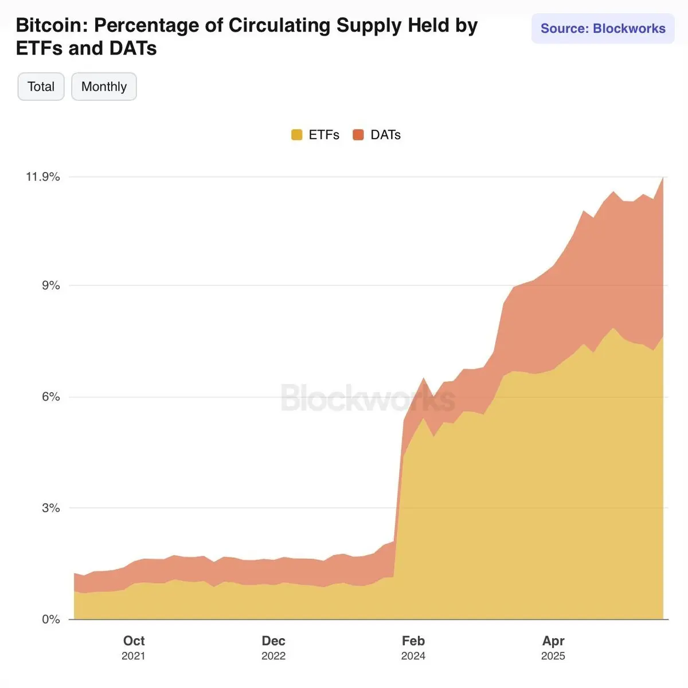Select the Feb 2024 x-axis label

point(413,648)
